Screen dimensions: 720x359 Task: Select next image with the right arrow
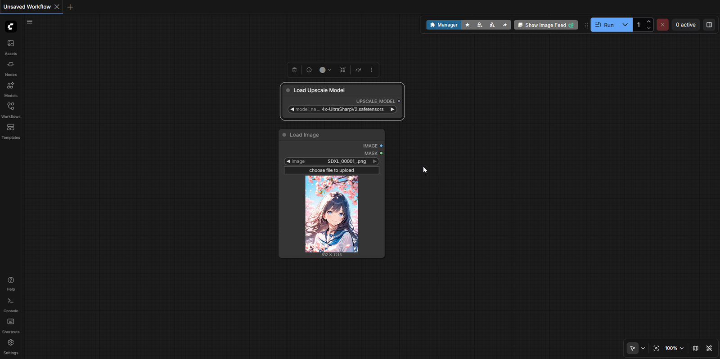(x=375, y=161)
